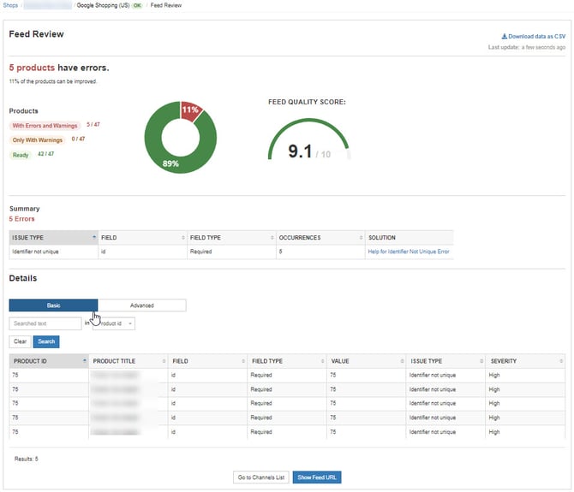Sort summary by Occurrences sort icon
Viewport: 574px width, 492px height.
361,238
